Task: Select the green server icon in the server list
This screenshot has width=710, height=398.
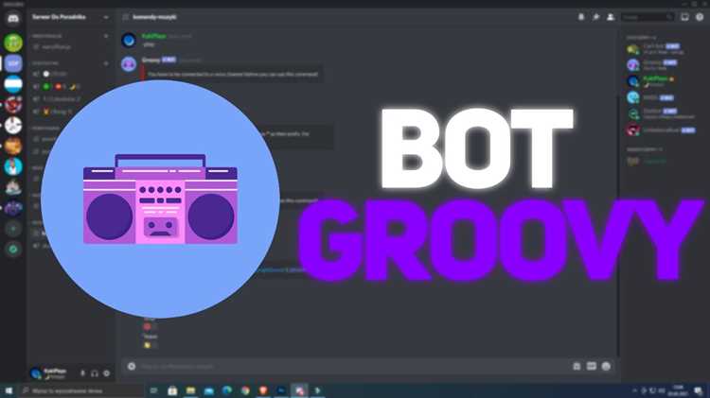Action: [13, 43]
